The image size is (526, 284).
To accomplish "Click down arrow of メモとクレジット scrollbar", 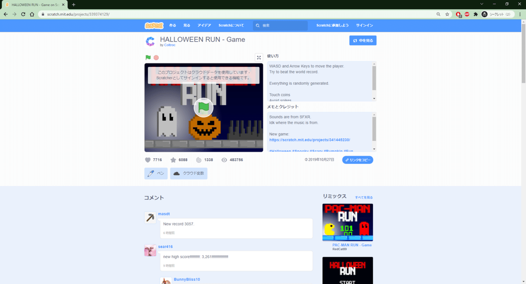I will pyautogui.click(x=374, y=149).
